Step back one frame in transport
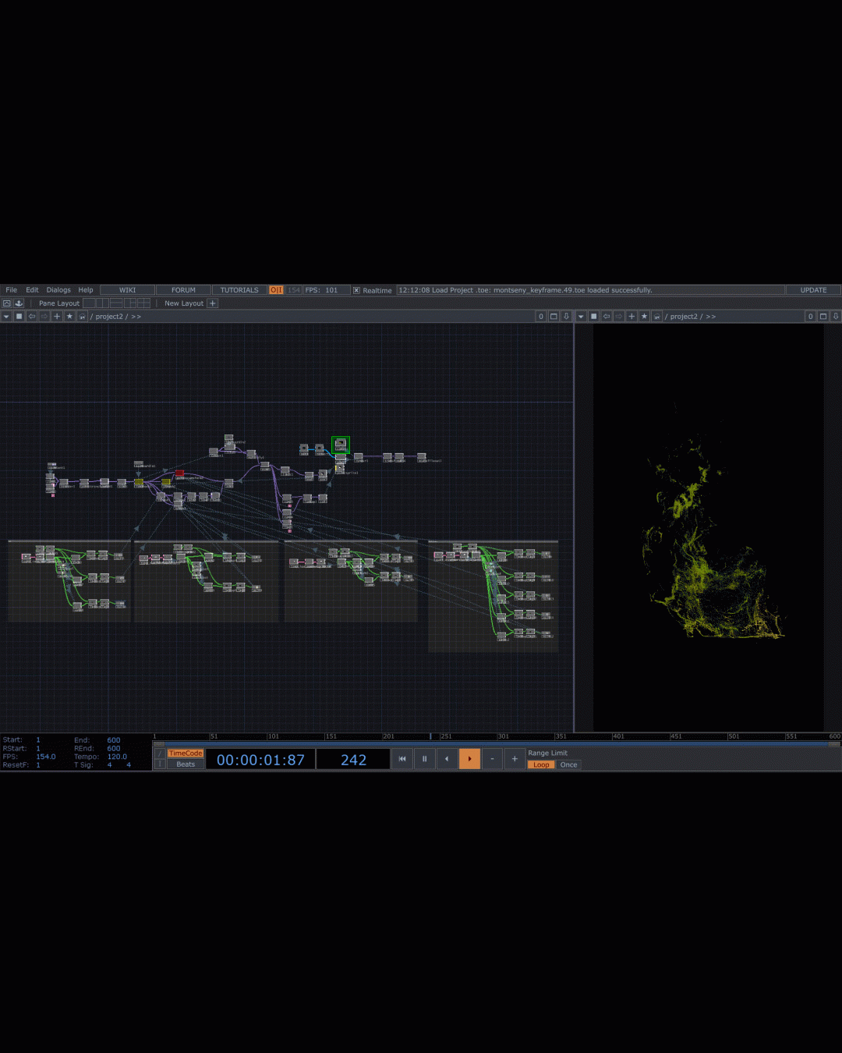The width and height of the screenshot is (842, 1053). click(447, 759)
